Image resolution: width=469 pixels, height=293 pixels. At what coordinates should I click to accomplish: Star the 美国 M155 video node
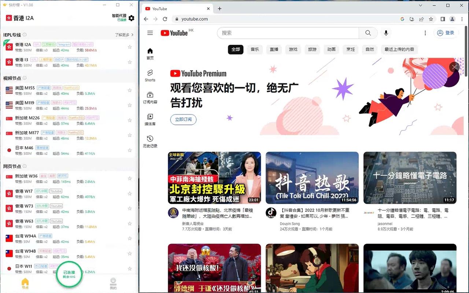[x=130, y=90]
